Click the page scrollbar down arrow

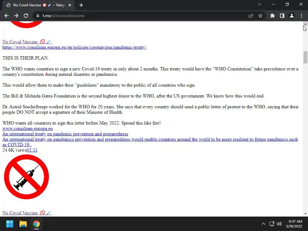[x=305, y=214]
